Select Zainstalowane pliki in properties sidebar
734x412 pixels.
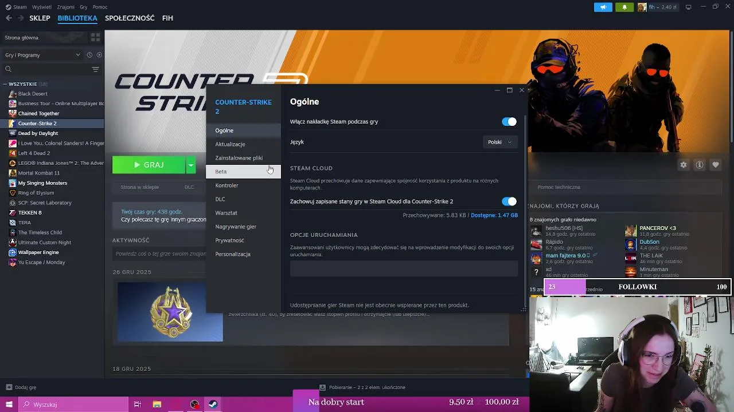click(x=243, y=158)
